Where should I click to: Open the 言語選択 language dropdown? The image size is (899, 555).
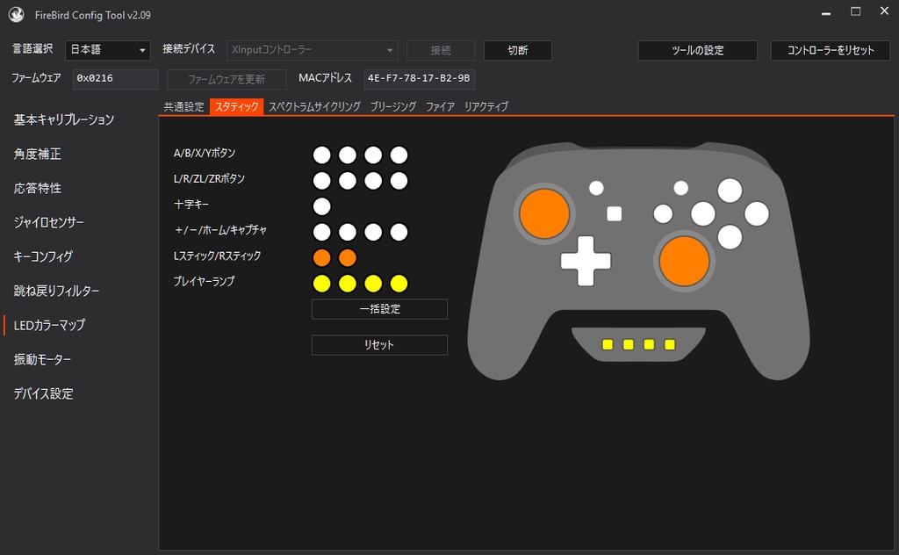107,50
